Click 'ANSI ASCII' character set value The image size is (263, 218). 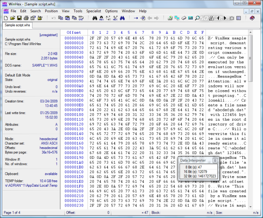coord(49,143)
